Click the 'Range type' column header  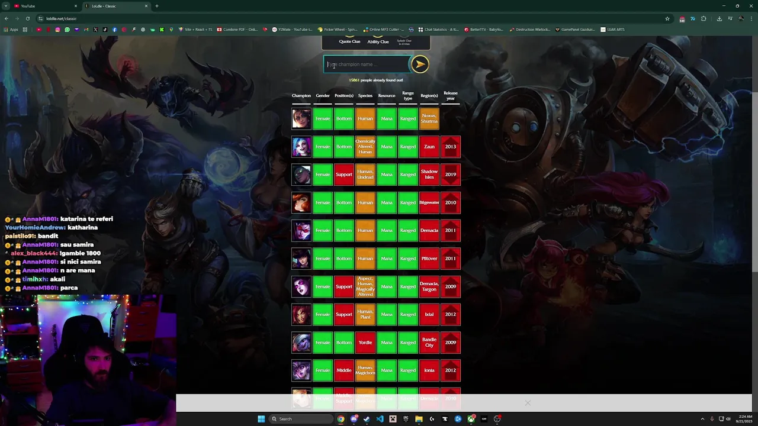pyautogui.click(x=408, y=95)
